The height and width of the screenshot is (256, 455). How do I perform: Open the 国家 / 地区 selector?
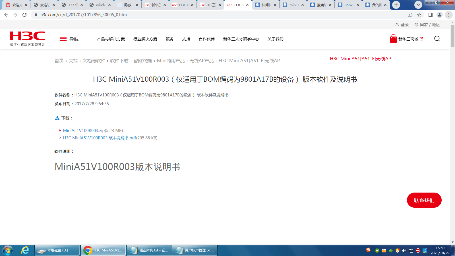click(x=427, y=25)
